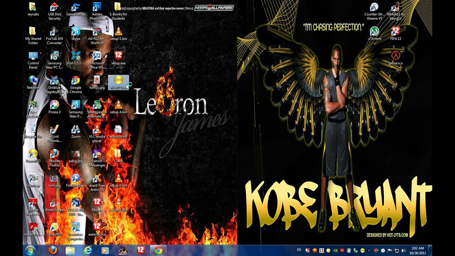This screenshot has width=455, height=256.
Task: Select the setup-2.bin file
Action: [x=118, y=205]
